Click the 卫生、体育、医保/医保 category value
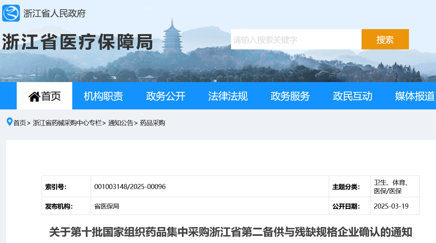 tap(391, 187)
